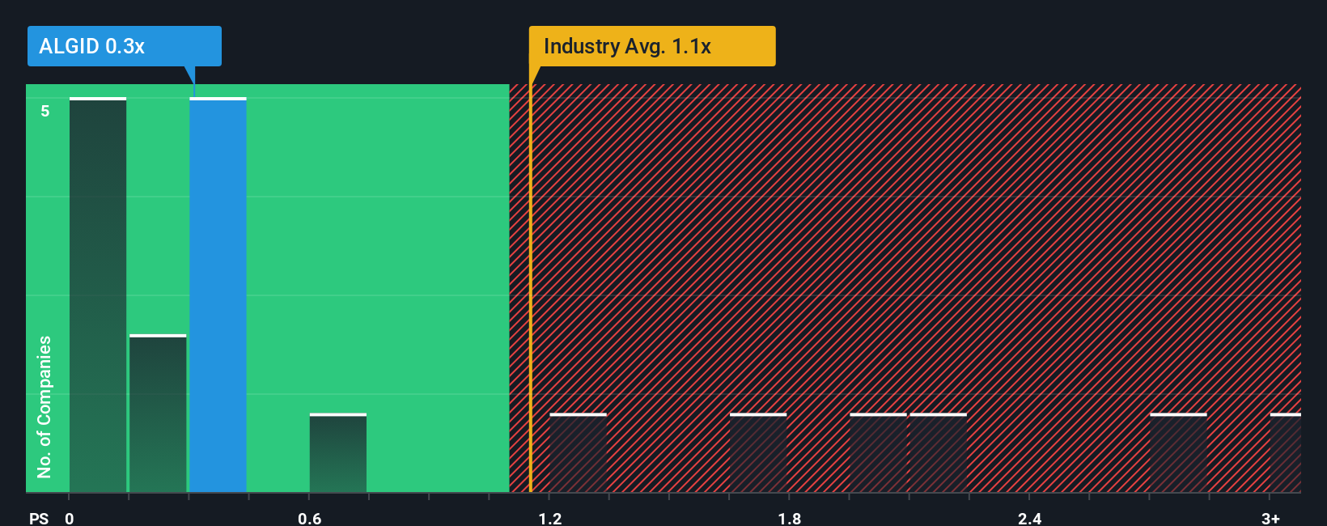Click the 'No. of Companies' axis title
The image size is (1327, 526).
click(45, 406)
